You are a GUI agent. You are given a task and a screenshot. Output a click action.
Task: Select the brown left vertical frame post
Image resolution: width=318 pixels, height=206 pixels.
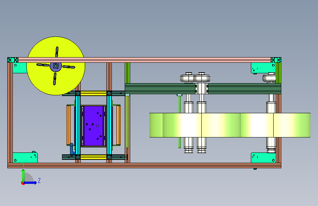10,113
